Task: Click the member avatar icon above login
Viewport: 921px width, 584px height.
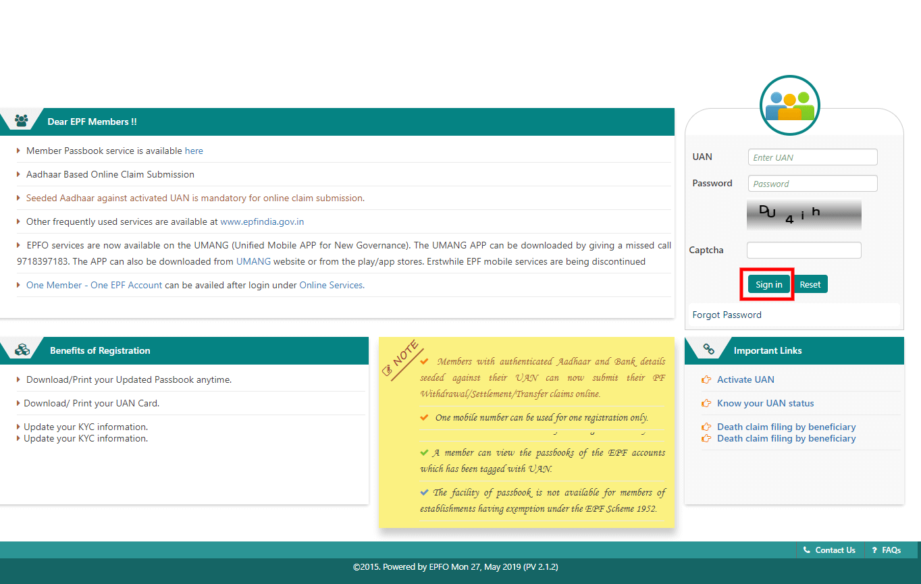Action: pos(789,106)
